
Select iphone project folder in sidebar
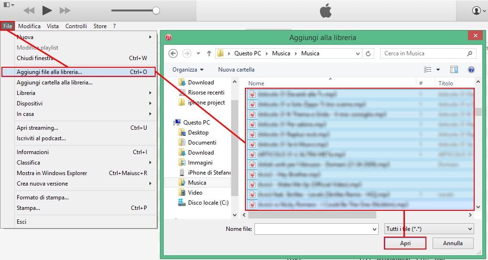tap(201, 102)
